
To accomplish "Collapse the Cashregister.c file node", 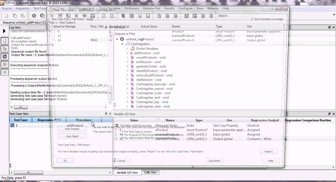I will [x=122, y=44].
